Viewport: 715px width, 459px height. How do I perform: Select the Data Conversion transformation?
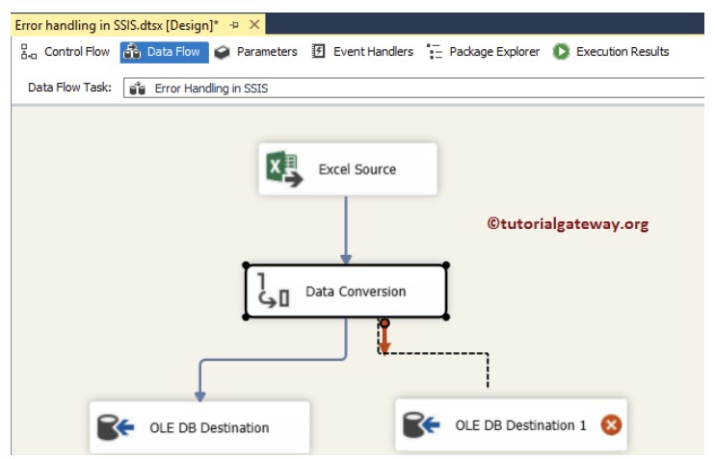point(346,292)
